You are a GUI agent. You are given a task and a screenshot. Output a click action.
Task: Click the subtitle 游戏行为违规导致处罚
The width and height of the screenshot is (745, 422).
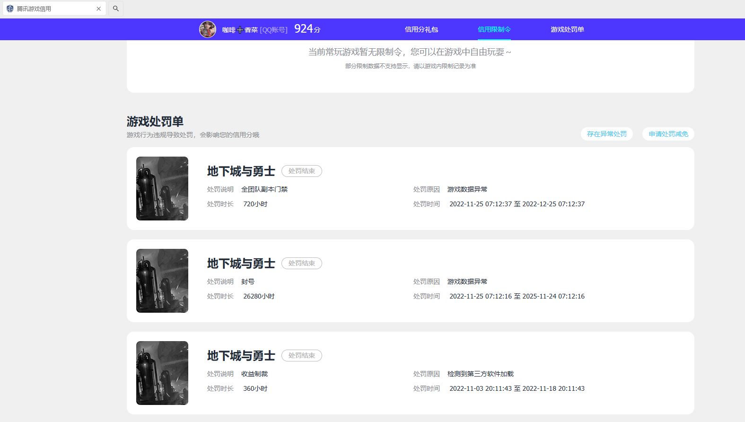pyautogui.click(x=193, y=135)
